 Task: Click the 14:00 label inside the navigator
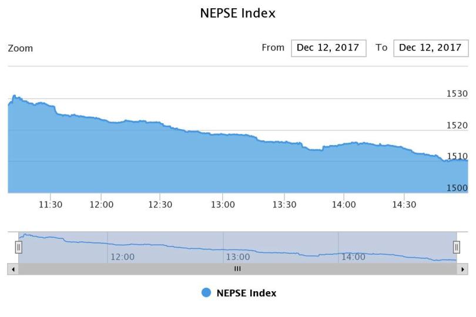(x=353, y=257)
